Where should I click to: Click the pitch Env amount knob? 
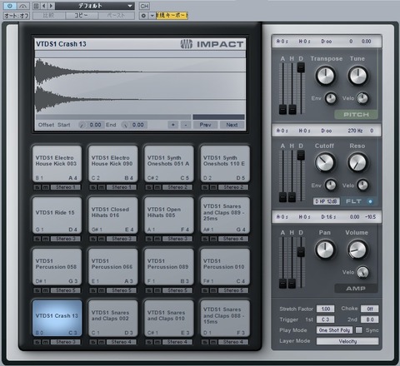point(331,98)
